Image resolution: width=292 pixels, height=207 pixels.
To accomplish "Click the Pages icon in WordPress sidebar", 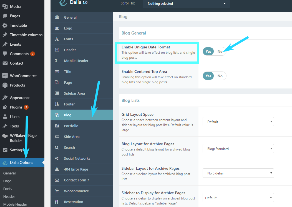I will point(5,16).
